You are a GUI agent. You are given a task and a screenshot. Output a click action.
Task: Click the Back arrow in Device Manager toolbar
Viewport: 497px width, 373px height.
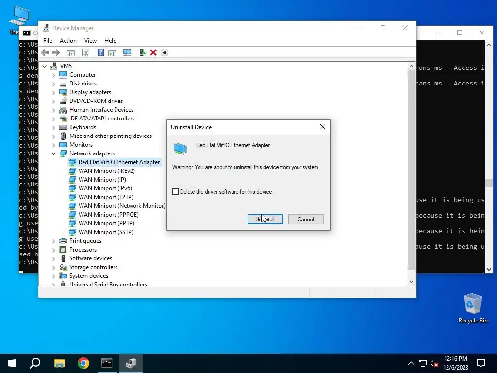tap(45, 52)
